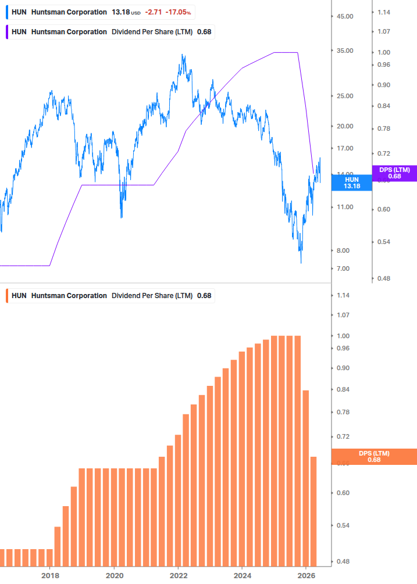Click the purple DPS (LTM) 0.68 axis tag
417x584 pixels.
click(395, 173)
